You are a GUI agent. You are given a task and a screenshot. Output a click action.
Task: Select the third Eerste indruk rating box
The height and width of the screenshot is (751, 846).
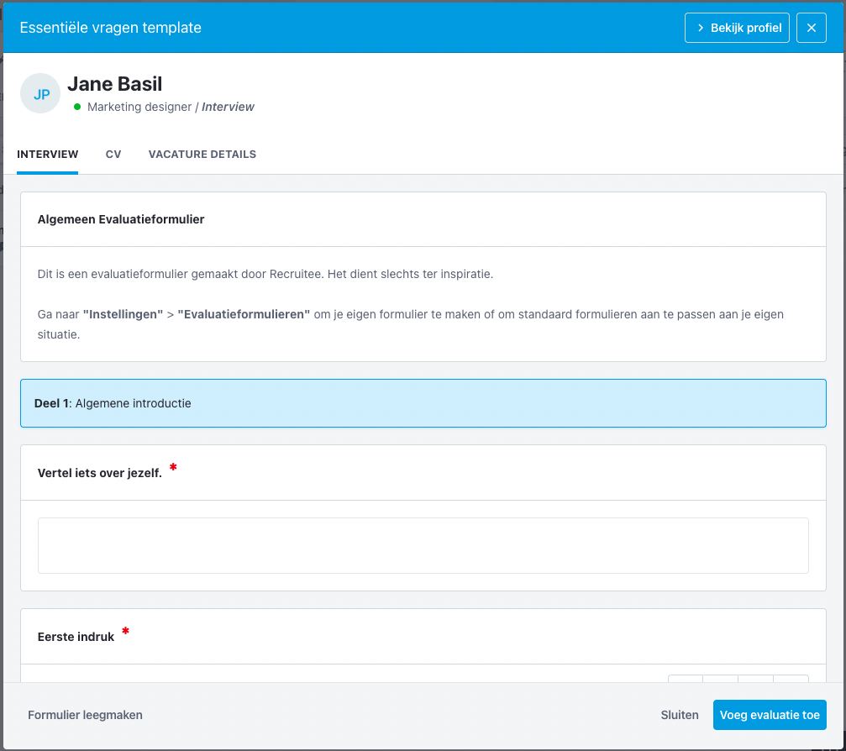[756, 678]
